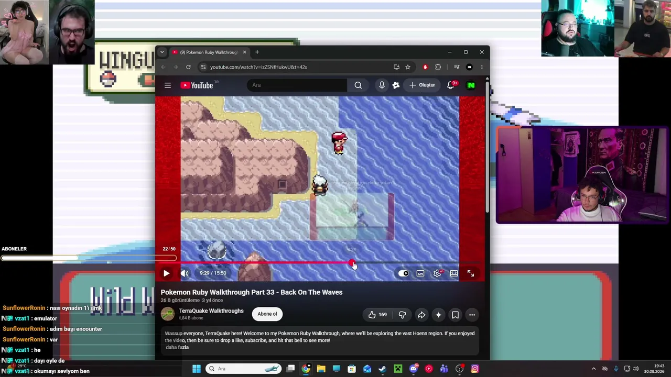671x377 pixels.
Task: Click the video title text
Action: [x=252, y=292]
